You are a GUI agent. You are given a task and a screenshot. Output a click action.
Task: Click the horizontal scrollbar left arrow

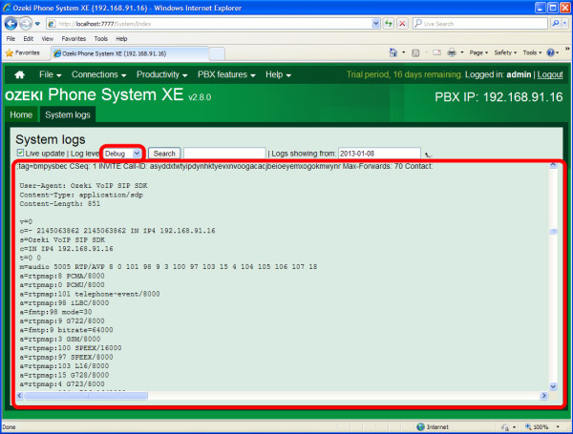(20, 395)
